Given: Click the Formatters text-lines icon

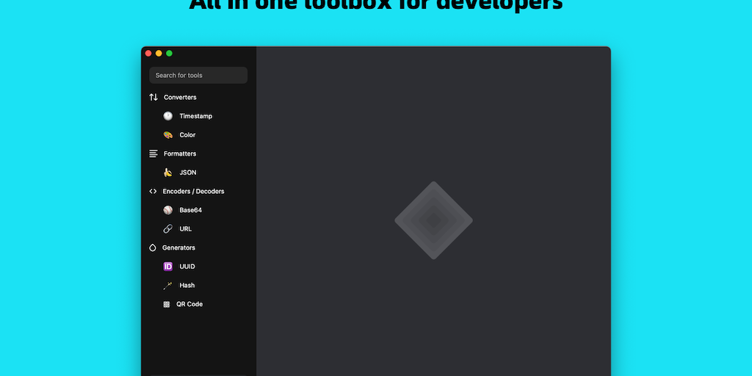Looking at the screenshot, I should click(x=153, y=153).
